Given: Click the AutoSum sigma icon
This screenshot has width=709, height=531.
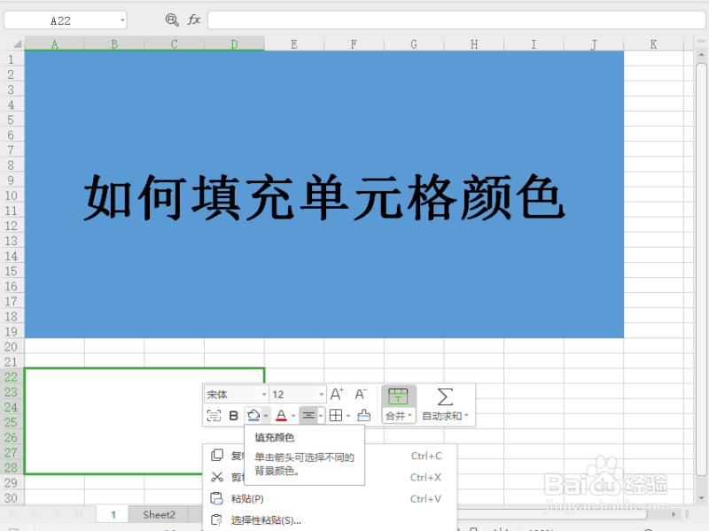Looking at the screenshot, I should point(445,396).
